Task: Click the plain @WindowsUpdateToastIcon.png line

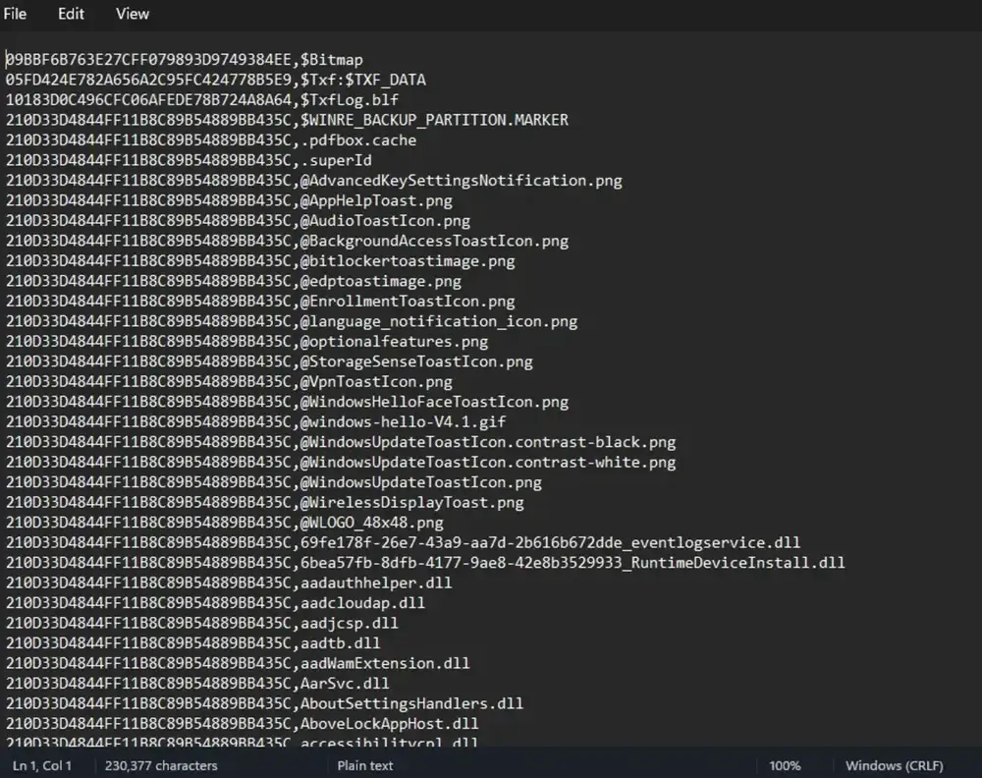Action: tap(274, 482)
